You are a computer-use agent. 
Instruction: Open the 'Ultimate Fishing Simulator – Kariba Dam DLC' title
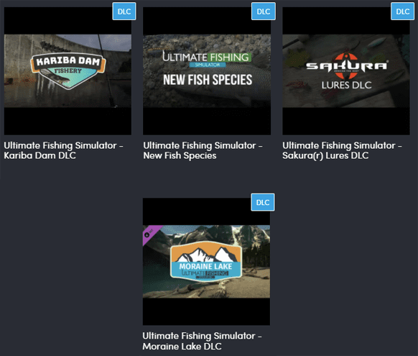[63, 150]
